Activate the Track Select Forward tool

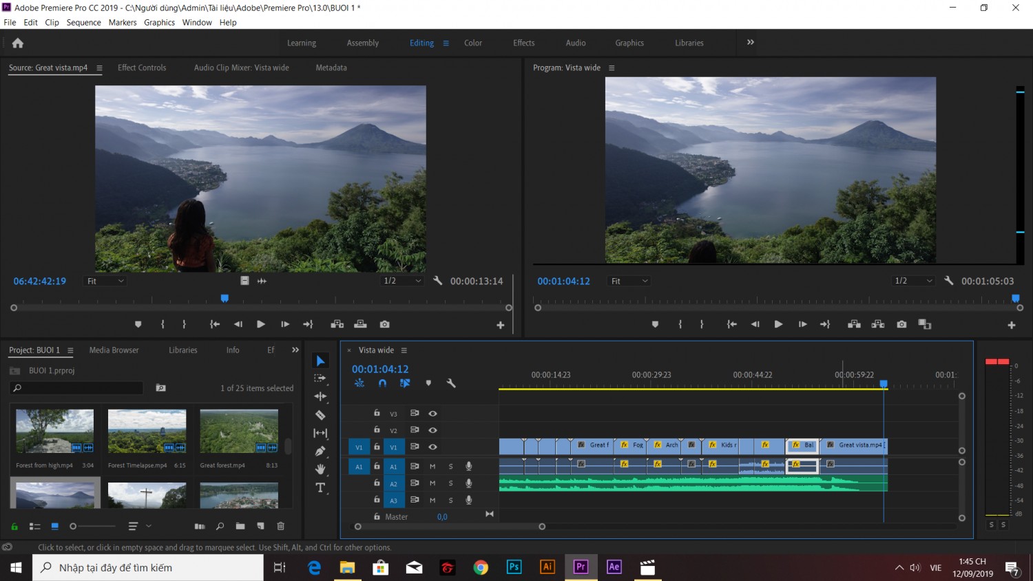(x=320, y=379)
